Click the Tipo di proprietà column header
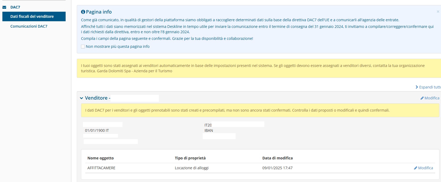Screen dimensions: 441x182 190,158
